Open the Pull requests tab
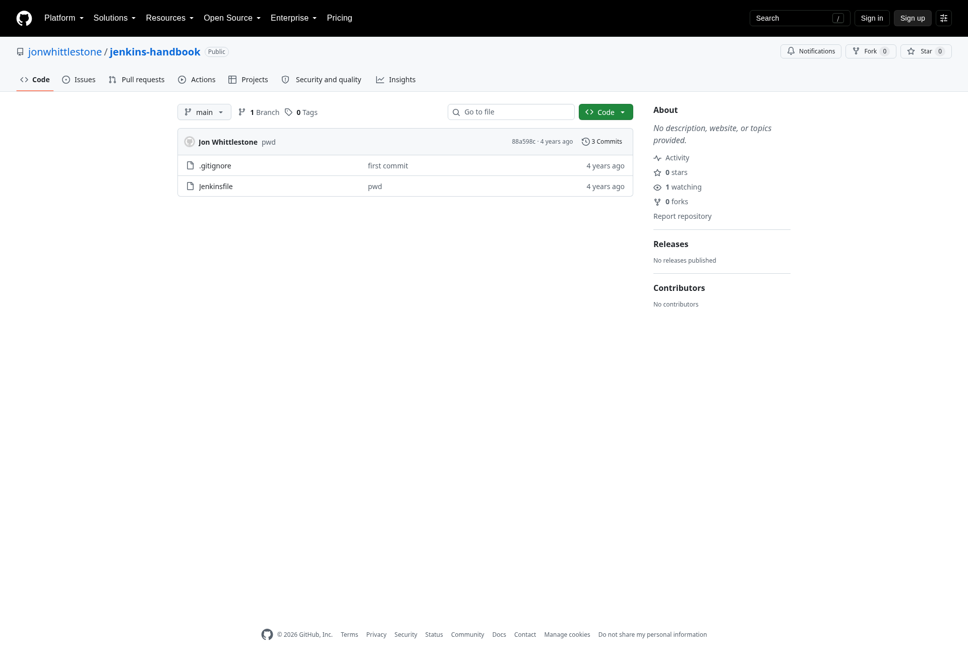The height and width of the screenshot is (661, 968). coord(137,80)
